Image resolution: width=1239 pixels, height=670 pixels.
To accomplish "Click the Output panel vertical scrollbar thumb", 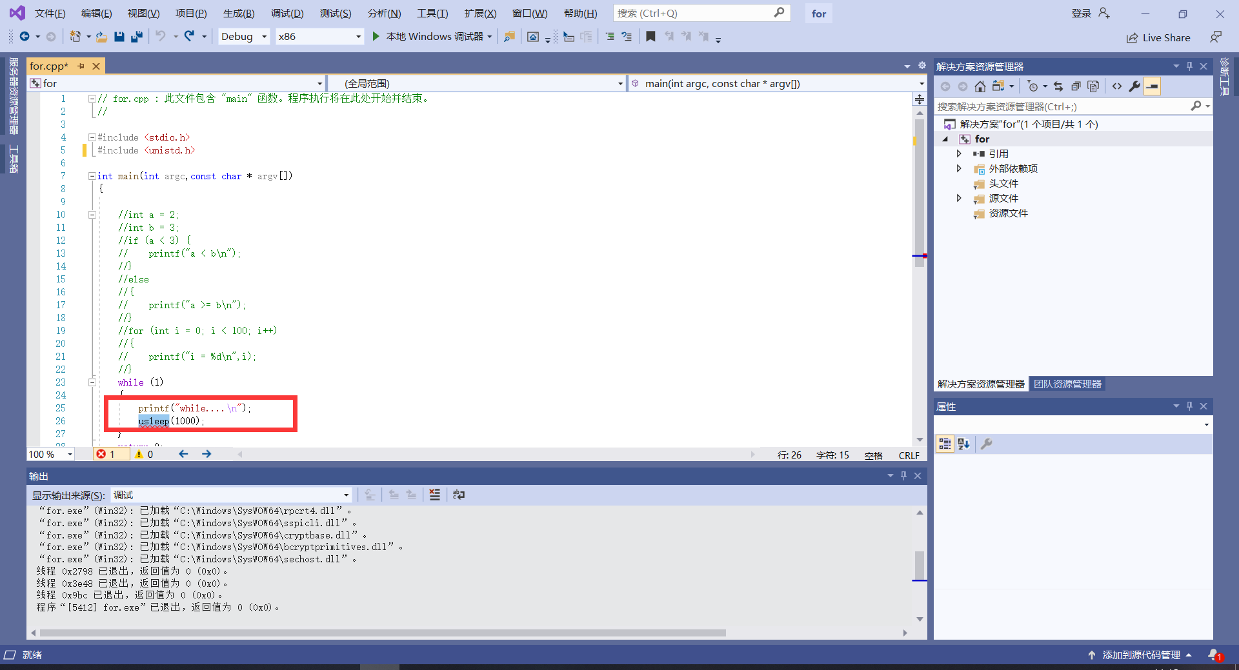I will coord(920,565).
